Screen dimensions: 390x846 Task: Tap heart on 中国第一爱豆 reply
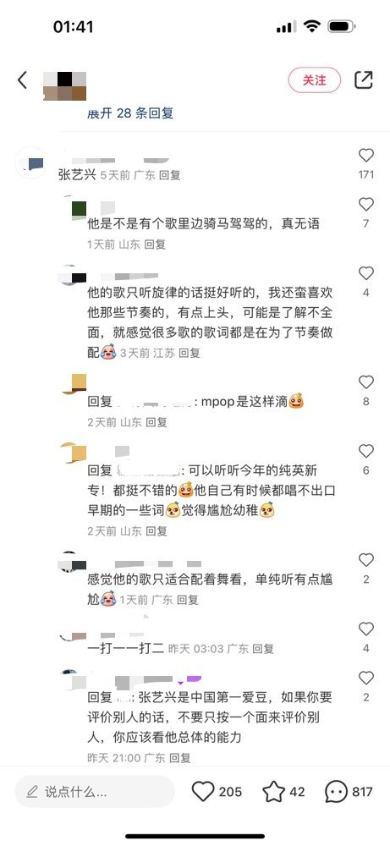pos(365,678)
